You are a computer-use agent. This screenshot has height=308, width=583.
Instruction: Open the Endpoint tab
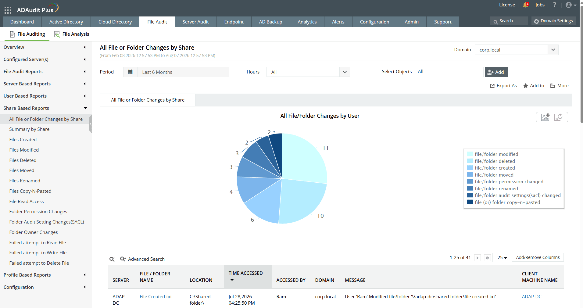[234, 22]
